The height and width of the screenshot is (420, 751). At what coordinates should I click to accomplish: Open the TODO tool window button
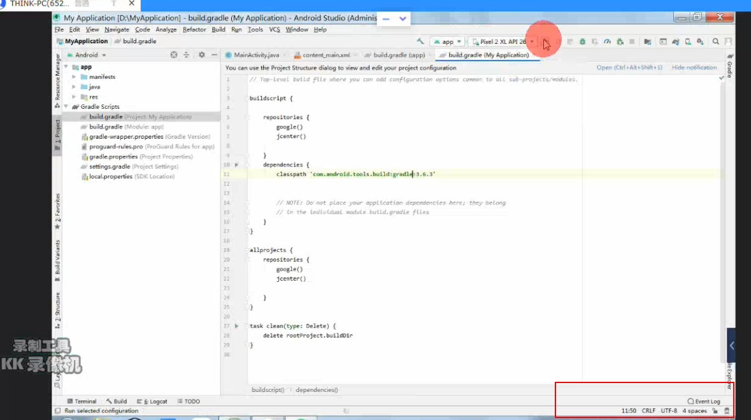tap(189, 402)
